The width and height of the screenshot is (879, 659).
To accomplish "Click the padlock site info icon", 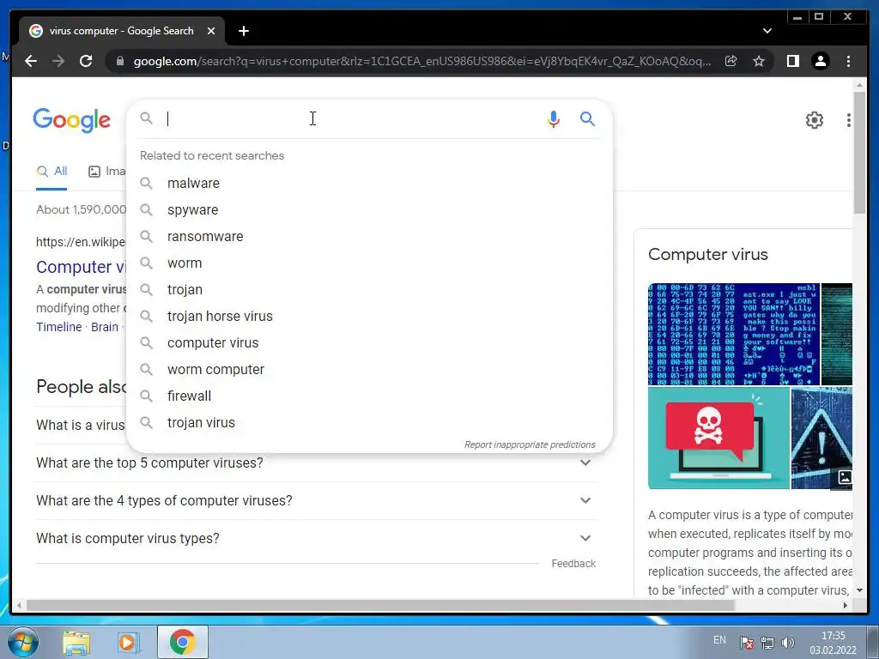I will coord(119,61).
